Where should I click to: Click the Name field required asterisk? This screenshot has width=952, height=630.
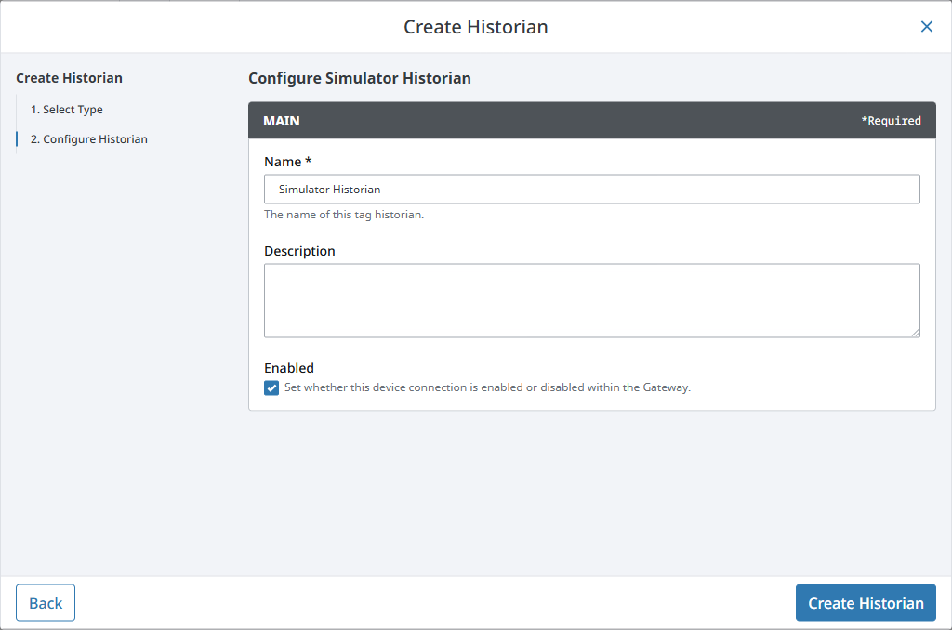coord(306,161)
